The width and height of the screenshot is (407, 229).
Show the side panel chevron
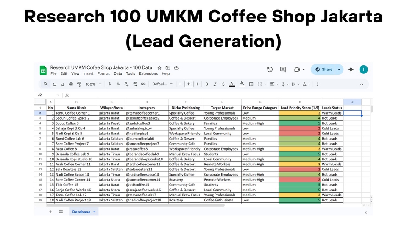click(366, 212)
